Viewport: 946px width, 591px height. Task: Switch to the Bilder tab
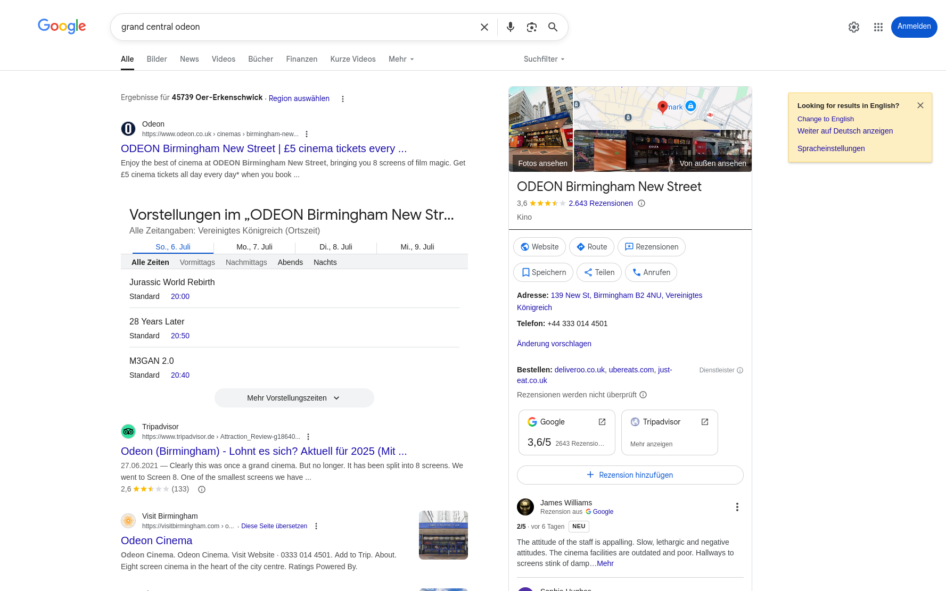click(x=157, y=59)
